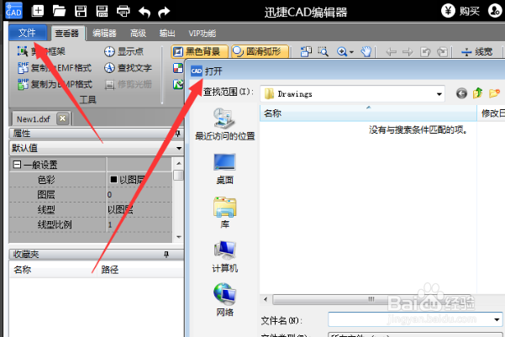Screen dimensions: 505x337
Task: Click 复制为BMP格式 tool
Action: (55, 84)
